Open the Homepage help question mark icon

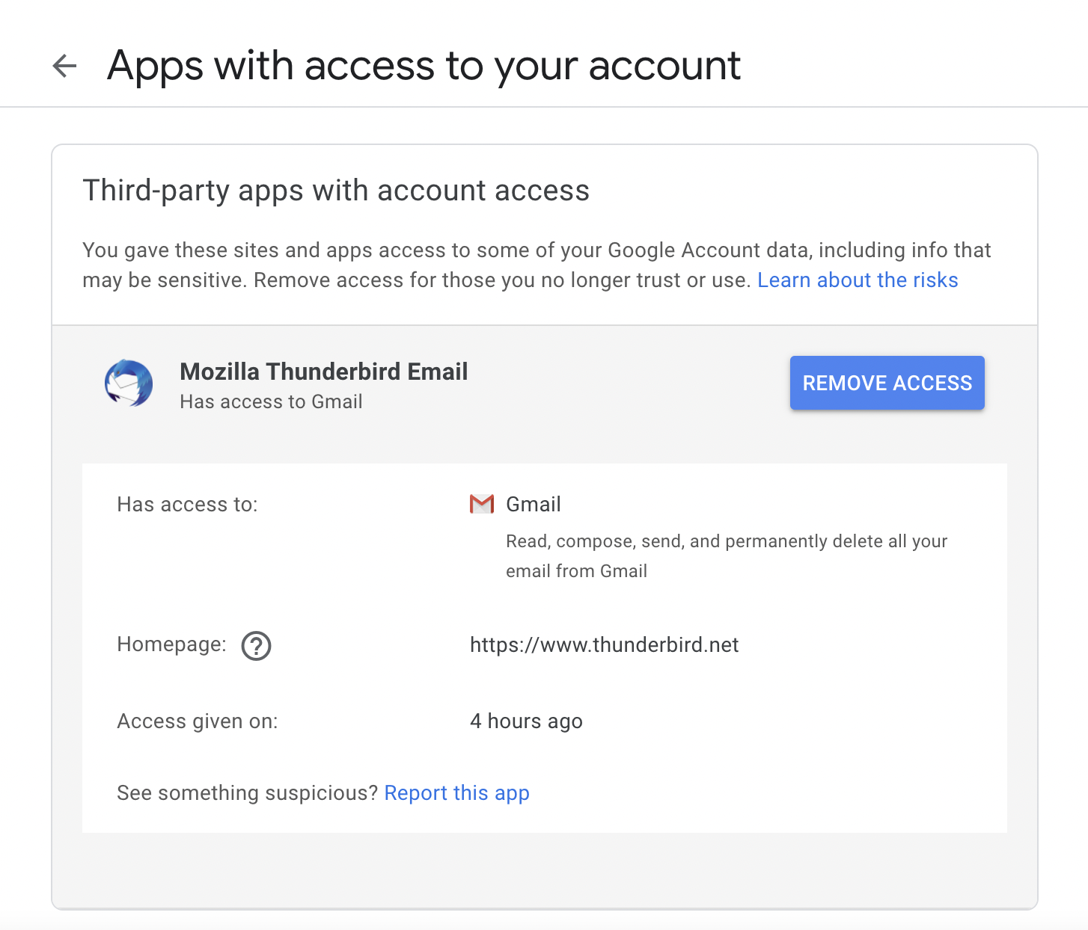point(256,646)
